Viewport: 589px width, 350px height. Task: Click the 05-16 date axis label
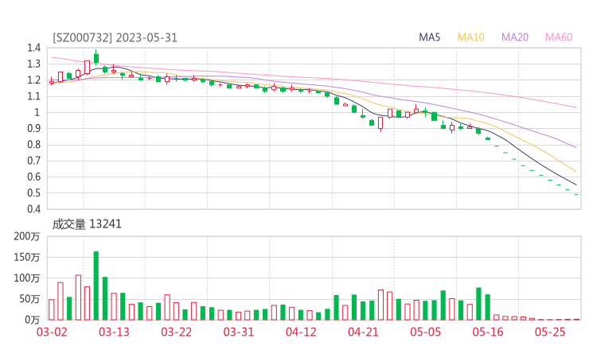(x=487, y=332)
